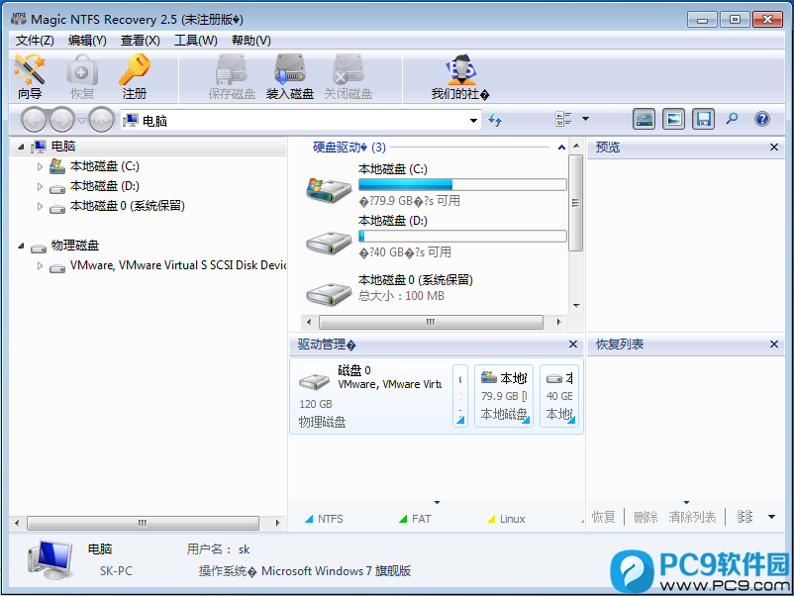Click the 关闭磁盘 close disk icon
Viewport: 794px width, 596px height.
348,77
